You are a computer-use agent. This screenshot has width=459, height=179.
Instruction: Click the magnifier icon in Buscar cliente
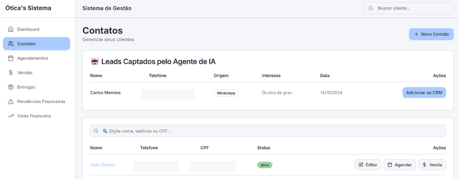point(371,8)
